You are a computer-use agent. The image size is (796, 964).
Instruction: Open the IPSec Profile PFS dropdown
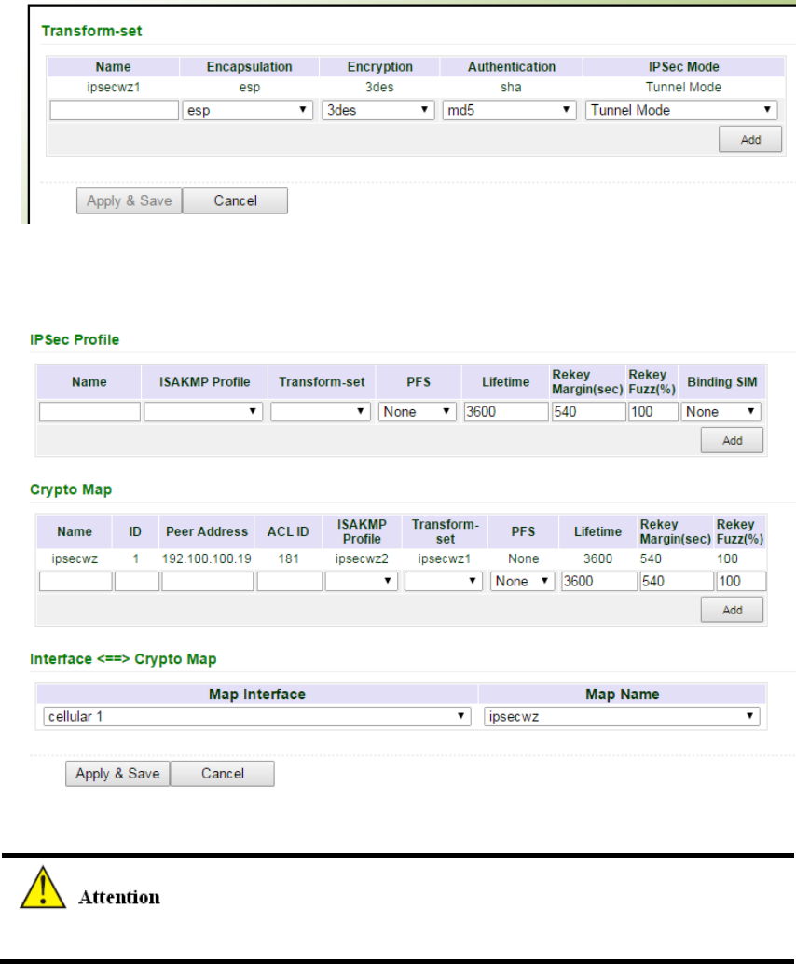pyautogui.click(x=418, y=412)
